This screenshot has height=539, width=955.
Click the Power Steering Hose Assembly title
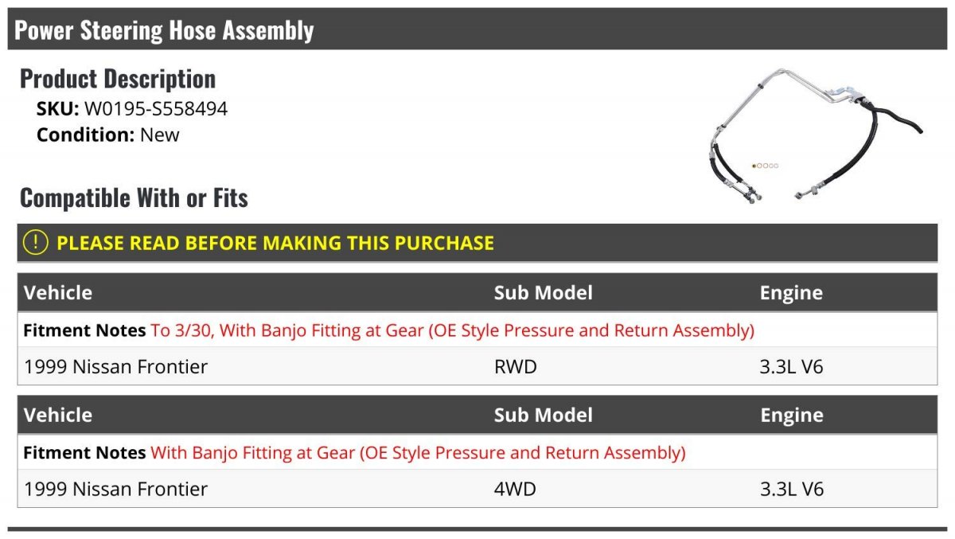pos(165,30)
